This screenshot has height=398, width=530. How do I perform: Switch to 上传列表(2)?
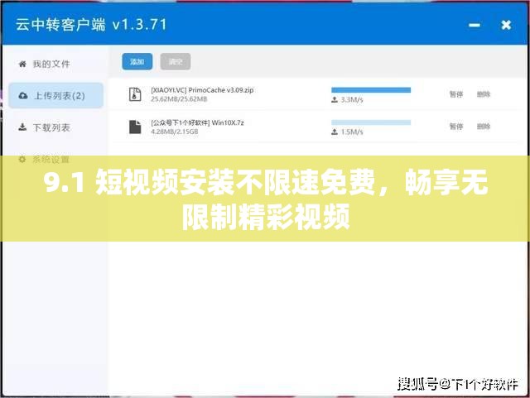(x=55, y=96)
